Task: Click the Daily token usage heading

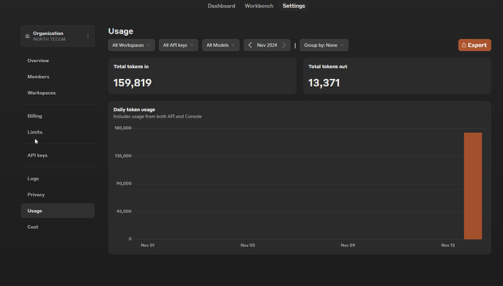Action: tap(134, 109)
